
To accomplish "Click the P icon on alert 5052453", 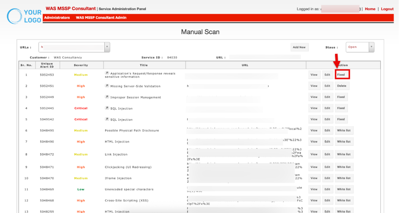I will (x=107, y=73).
